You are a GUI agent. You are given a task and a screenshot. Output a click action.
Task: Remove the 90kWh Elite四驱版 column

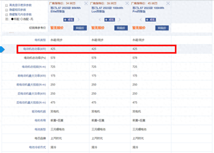click(x=86, y=3)
